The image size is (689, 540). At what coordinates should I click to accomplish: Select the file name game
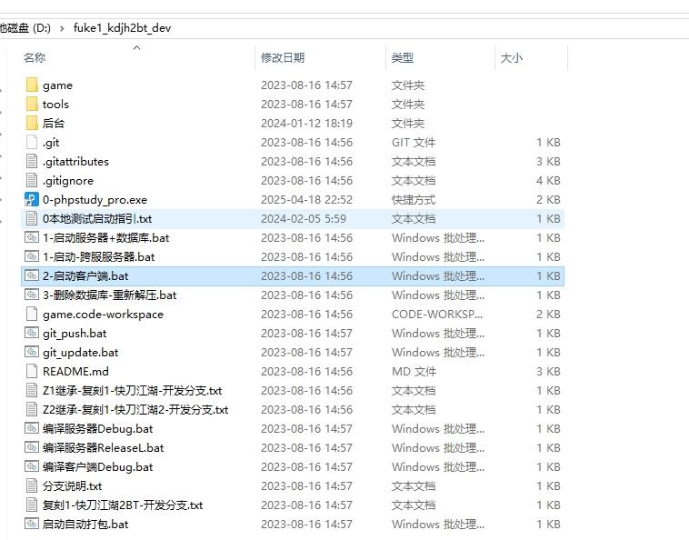click(x=57, y=85)
